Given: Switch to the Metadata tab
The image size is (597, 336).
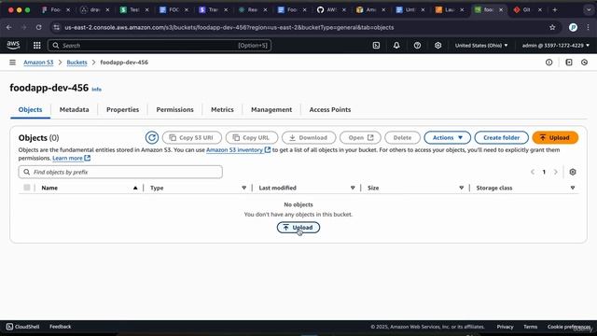Looking at the screenshot, I should coord(75,110).
